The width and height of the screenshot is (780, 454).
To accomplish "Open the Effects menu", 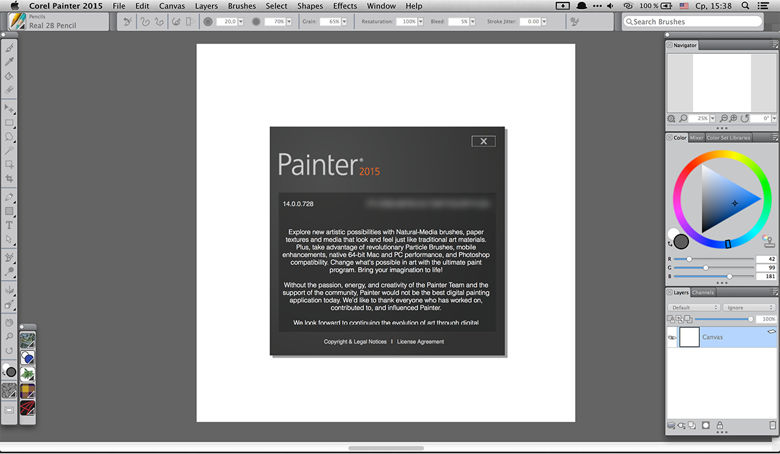I will (345, 6).
